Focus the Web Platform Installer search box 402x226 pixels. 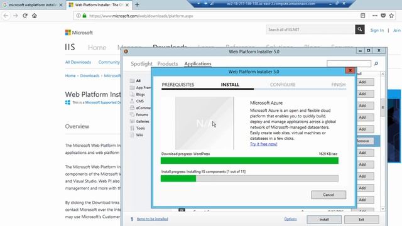point(349,63)
